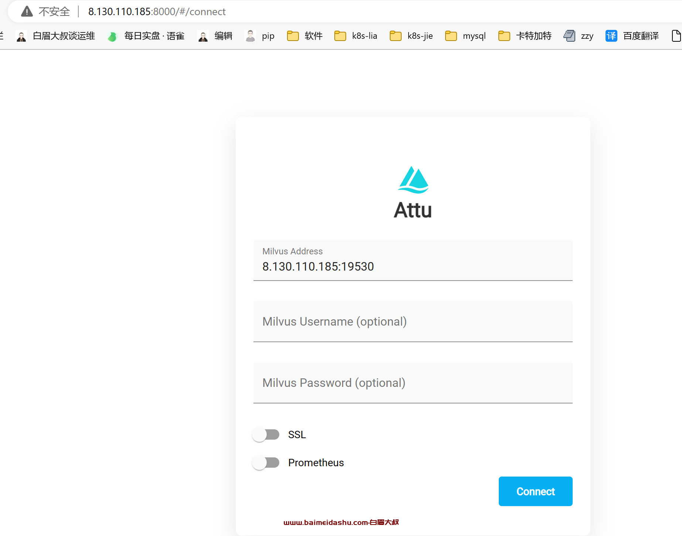Focus the Milvus Password (optional) field
The image size is (682, 536).
[x=413, y=383]
